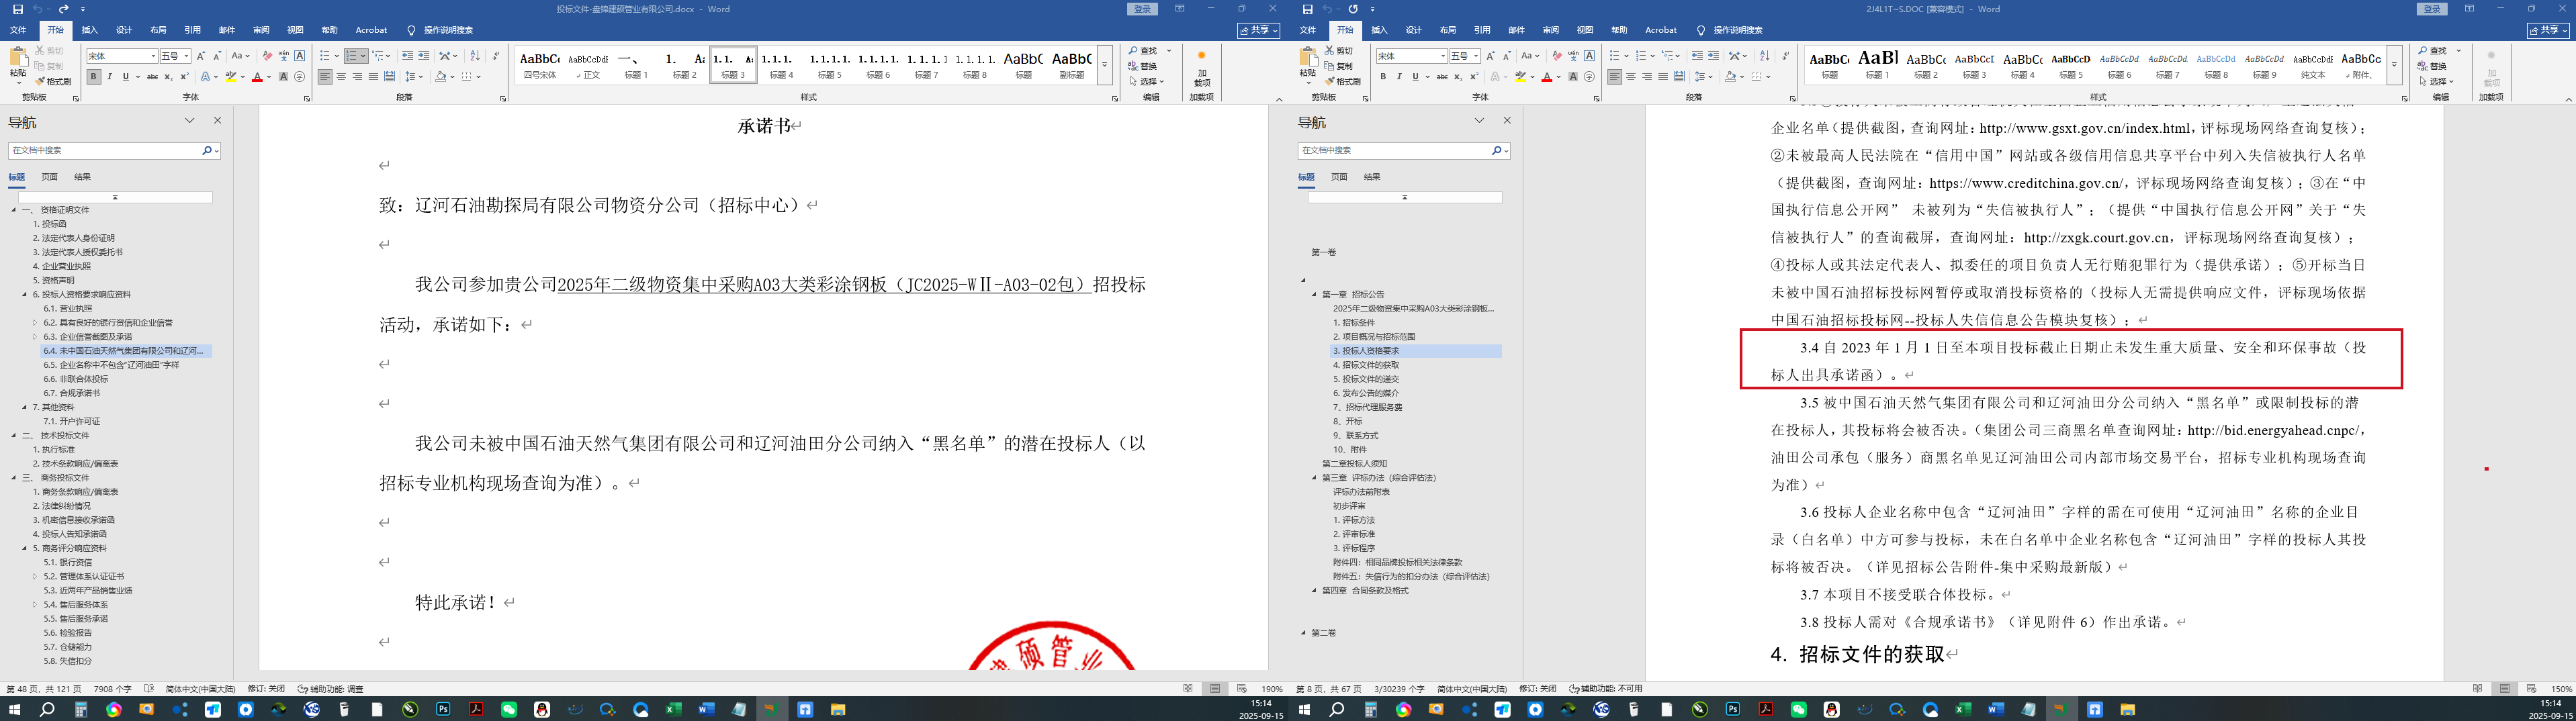Jump to 4. 招标文件的获取 in right navigation pane
Image resolution: width=2576 pixels, height=721 pixels.
pyautogui.click(x=1366, y=365)
